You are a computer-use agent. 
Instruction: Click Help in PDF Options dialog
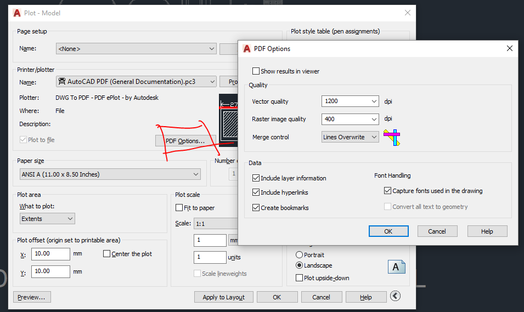click(487, 231)
